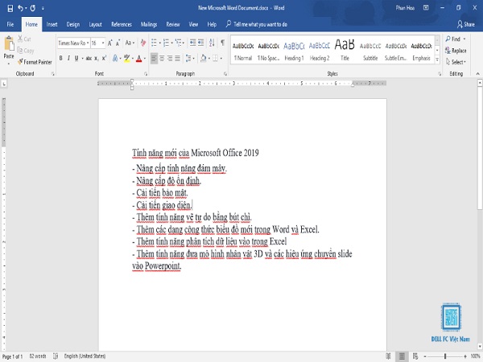Viewport: 483px width, 362px height.
Task: Apply shading to the paragraph
Action: pos(203,58)
